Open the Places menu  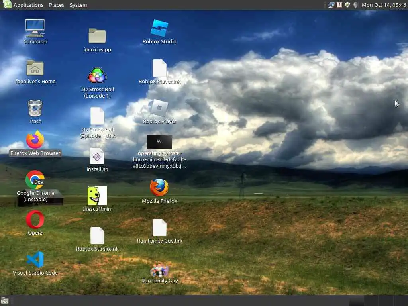tap(57, 5)
